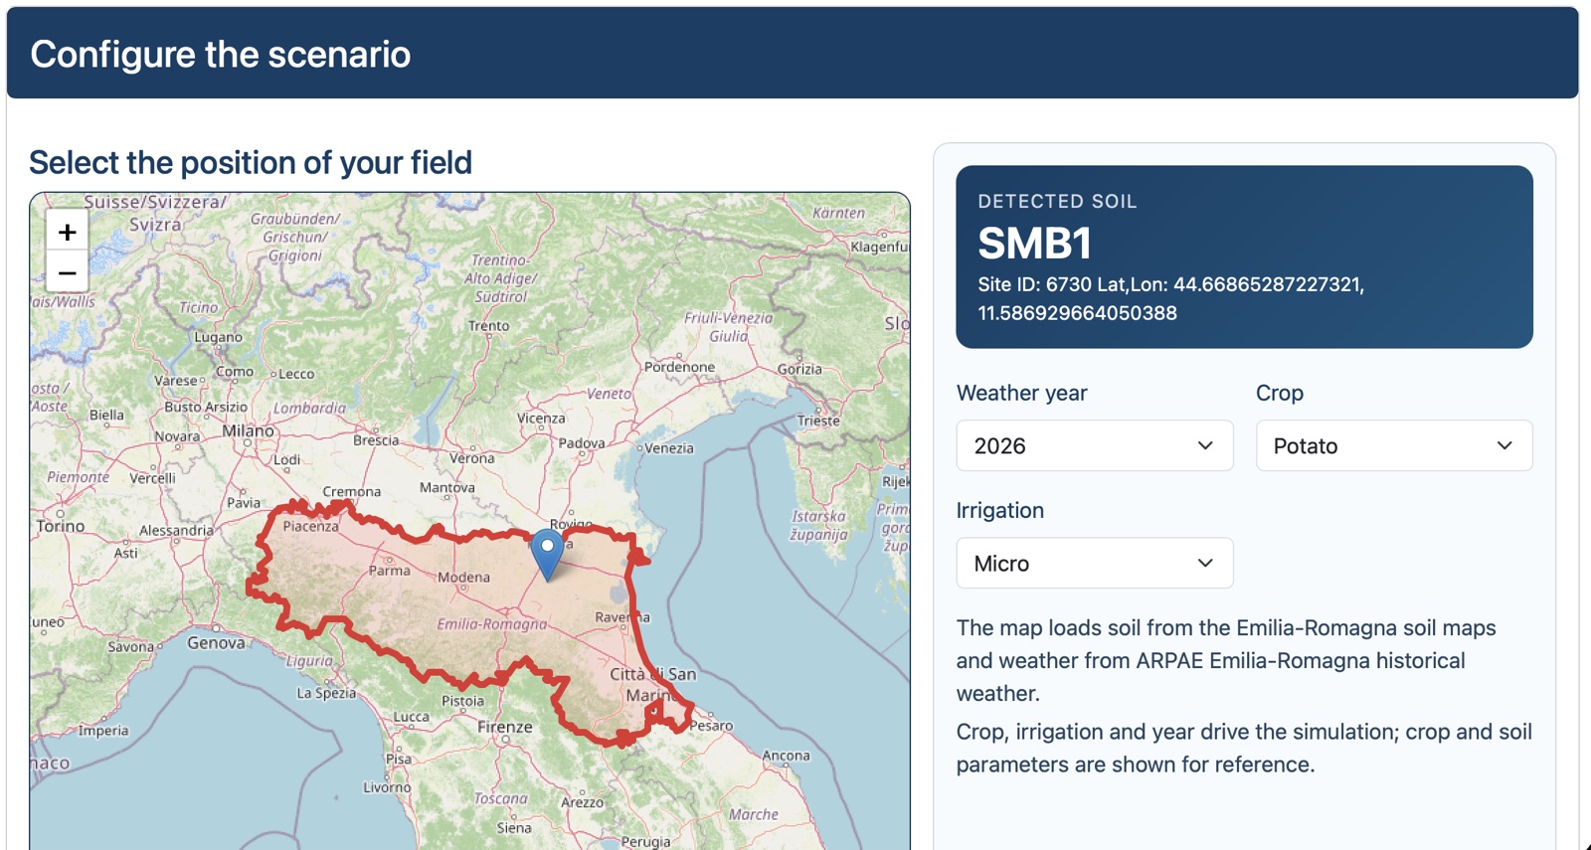
Task: Click the "DETECTED SOIL" label
Action: click(x=1057, y=201)
